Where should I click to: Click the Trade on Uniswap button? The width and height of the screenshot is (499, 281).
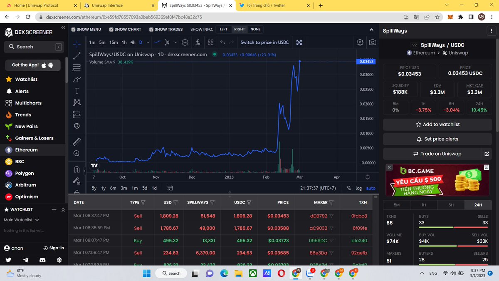pyautogui.click(x=437, y=154)
